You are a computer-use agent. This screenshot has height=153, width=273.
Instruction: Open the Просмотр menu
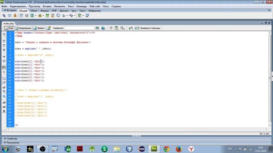34,6
